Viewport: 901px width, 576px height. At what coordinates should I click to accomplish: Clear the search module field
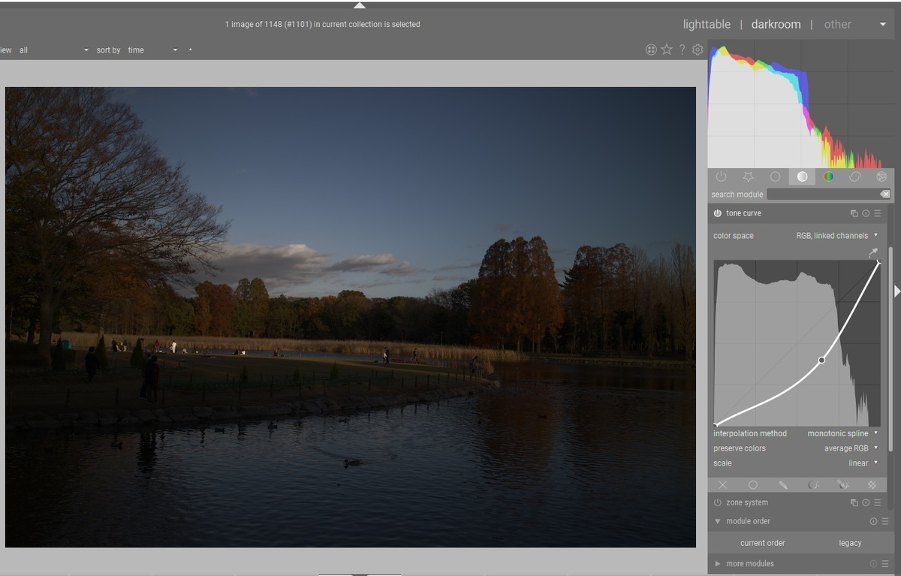pos(885,195)
